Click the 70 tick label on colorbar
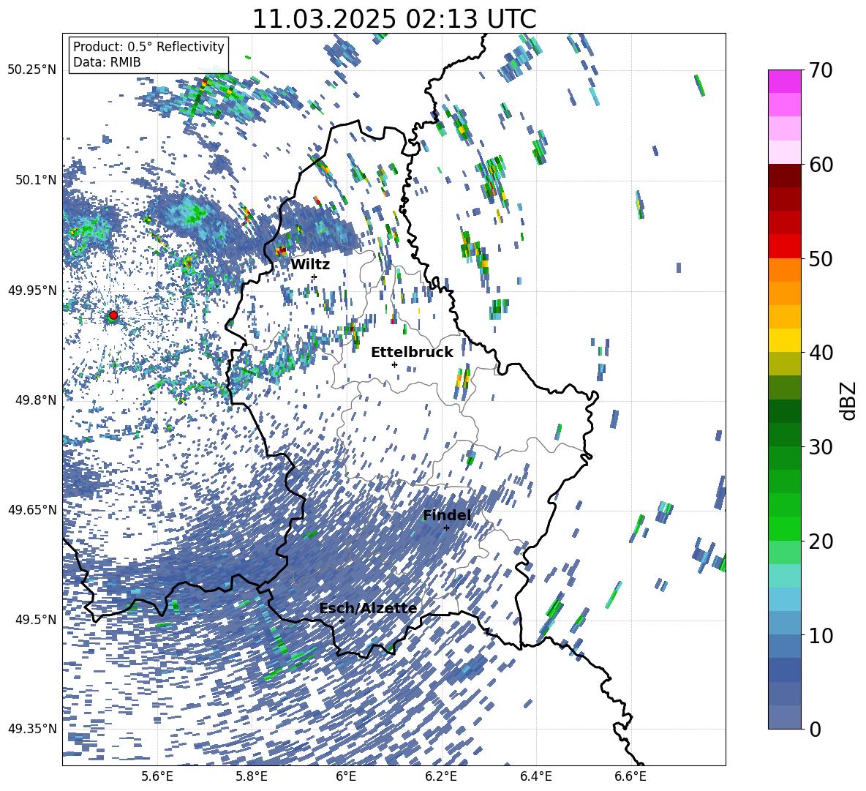 click(821, 70)
